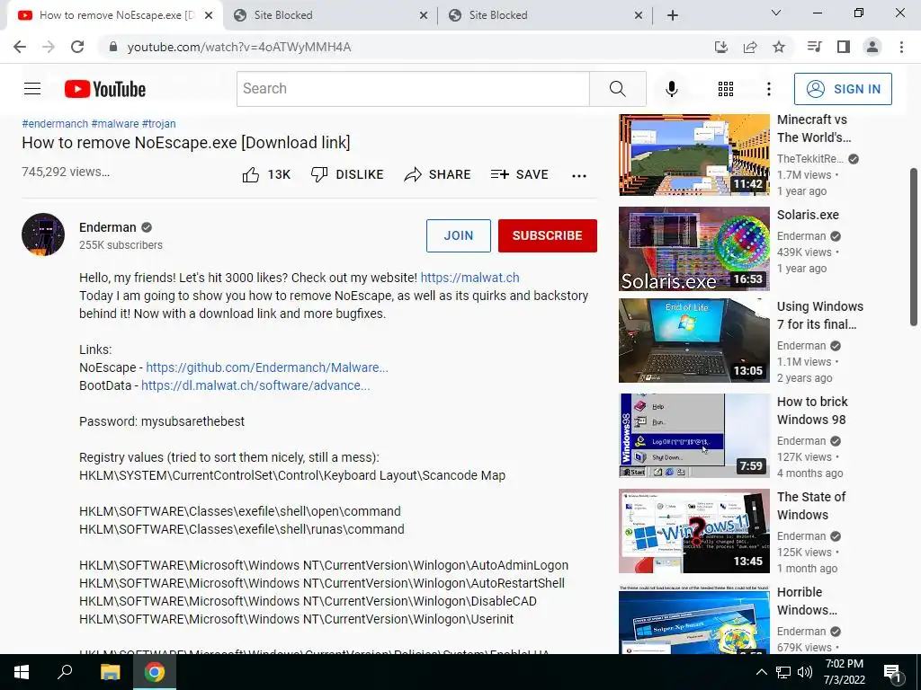Like the video with thumbs up
Viewport: 921px width, 690px height.
point(266,174)
